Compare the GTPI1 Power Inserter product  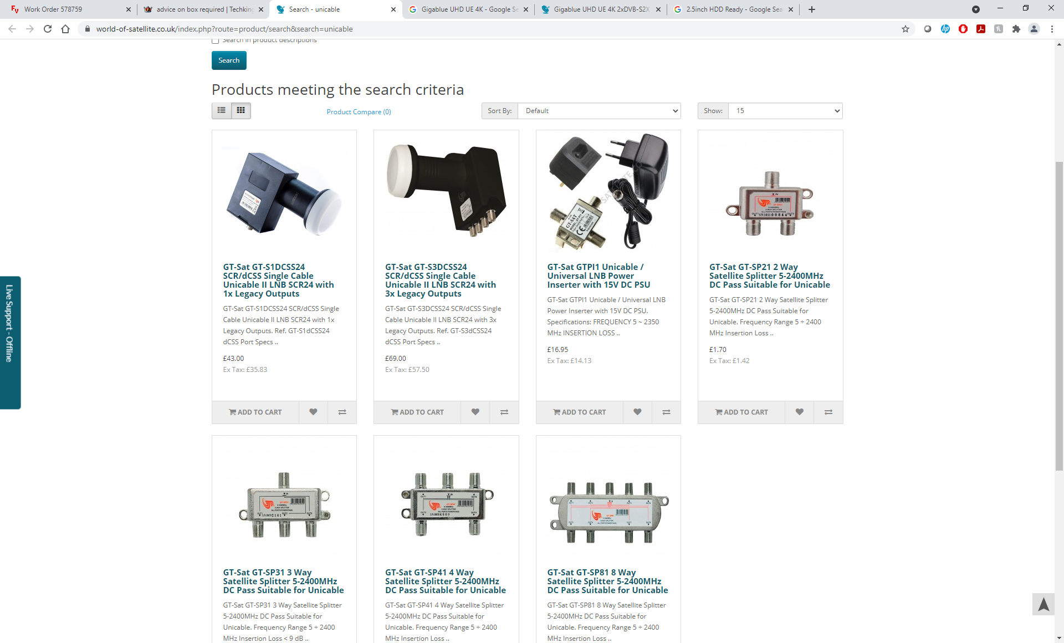(x=667, y=412)
